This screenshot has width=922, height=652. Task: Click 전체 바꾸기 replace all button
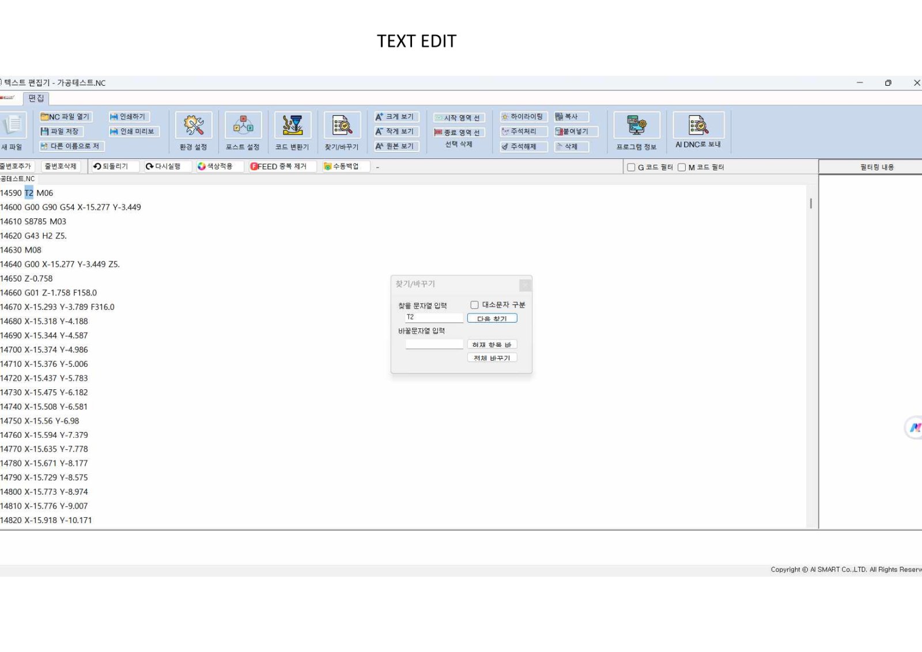coord(492,358)
